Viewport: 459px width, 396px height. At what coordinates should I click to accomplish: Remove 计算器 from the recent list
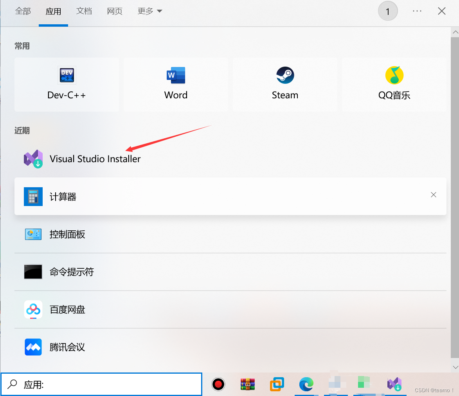click(434, 195)
